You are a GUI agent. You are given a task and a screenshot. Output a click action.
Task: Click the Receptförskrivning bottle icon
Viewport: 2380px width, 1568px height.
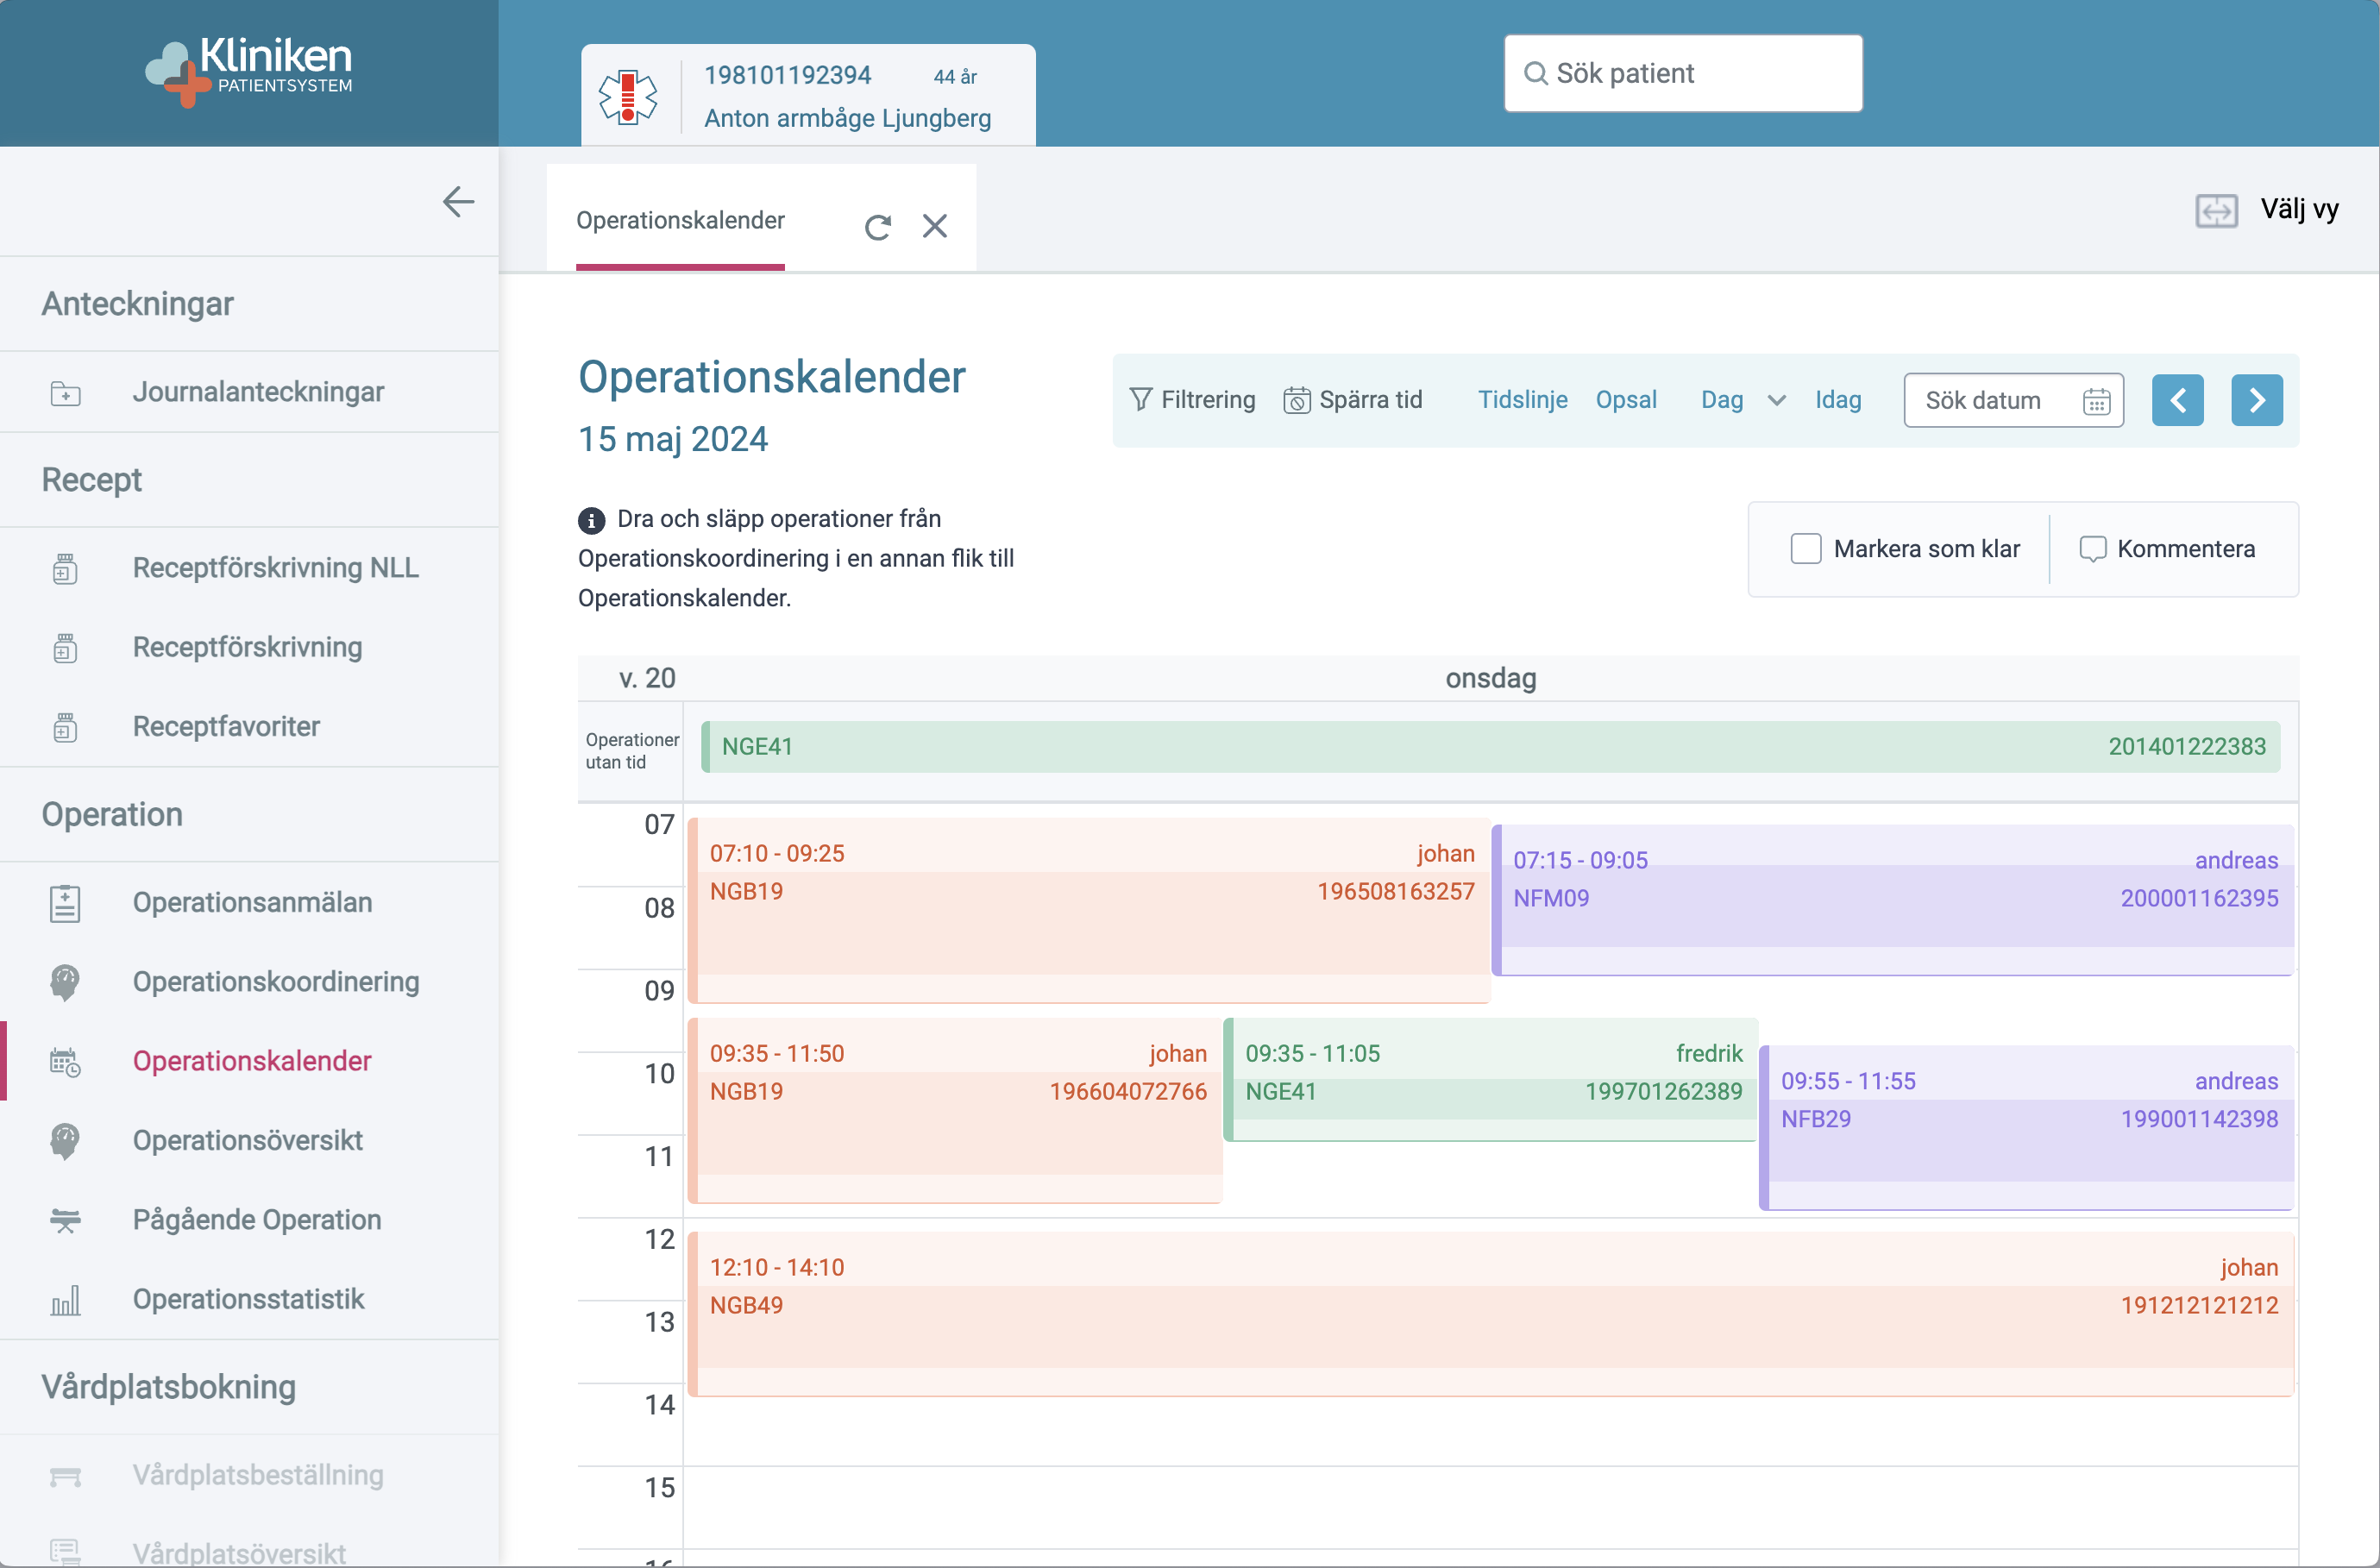coord(65,648)
